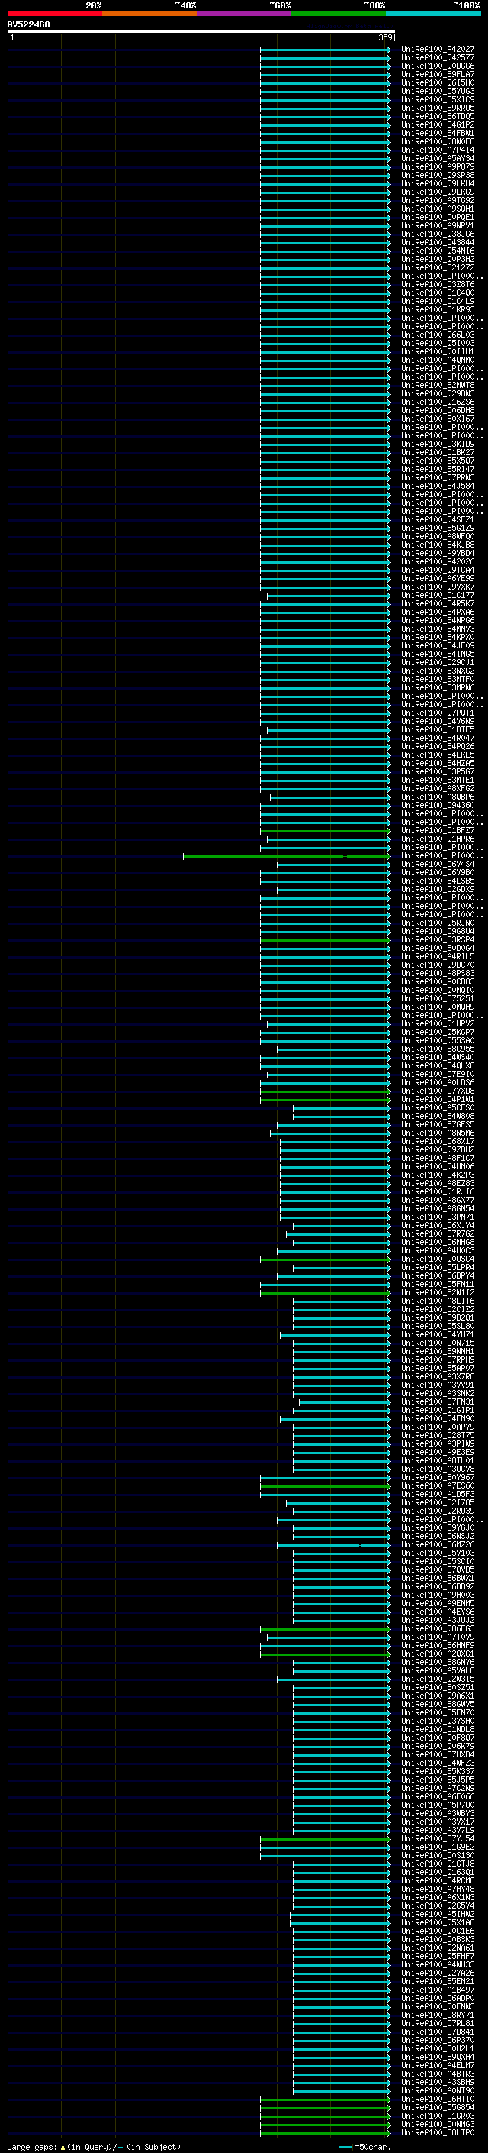Select hit label UniRef100_B4G1P2
Viewport: 488px width, 2153px height.
437,124
